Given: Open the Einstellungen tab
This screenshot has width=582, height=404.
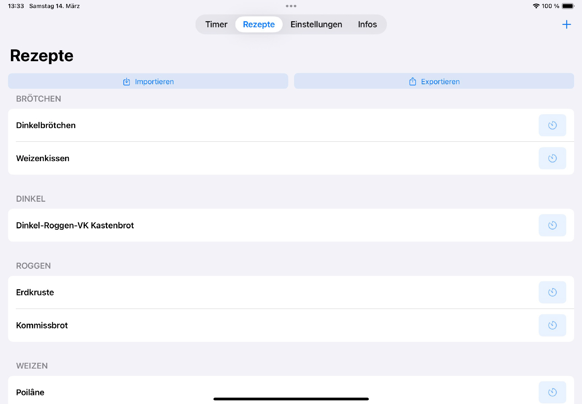Looking at the screenshot, I should 316,24.
